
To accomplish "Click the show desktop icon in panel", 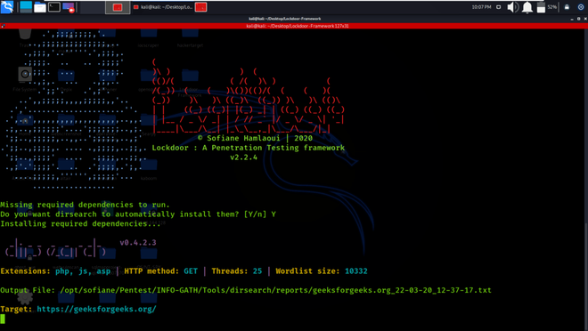I will pos(26,7).
